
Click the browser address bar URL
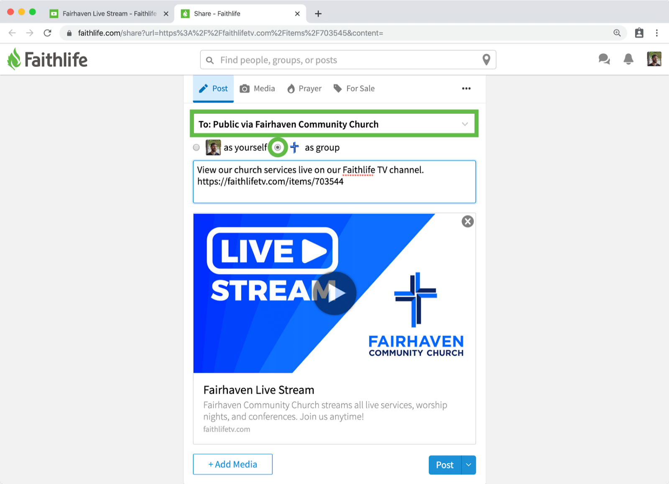pos(230,33)
